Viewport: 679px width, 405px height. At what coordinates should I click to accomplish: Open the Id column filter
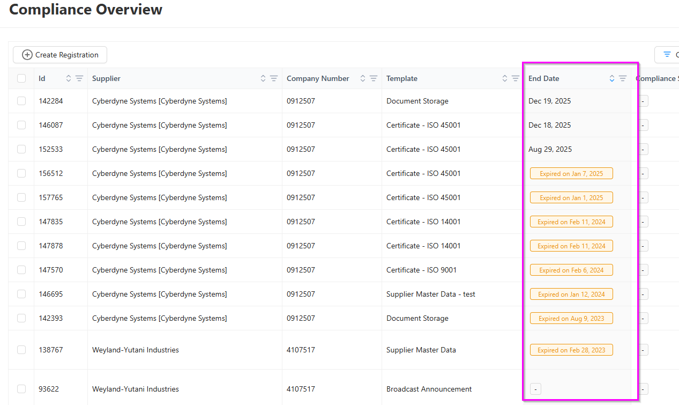[x=79, y=78]
